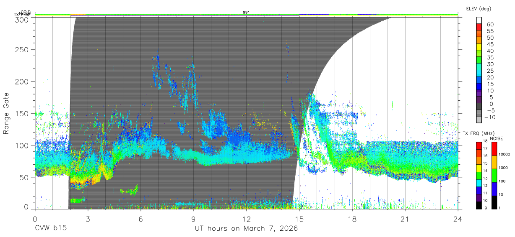Click the '15' hour tick label on x-axis
Image resolution: width=515 pixels, height=237 pixels.
coord(299,219)
